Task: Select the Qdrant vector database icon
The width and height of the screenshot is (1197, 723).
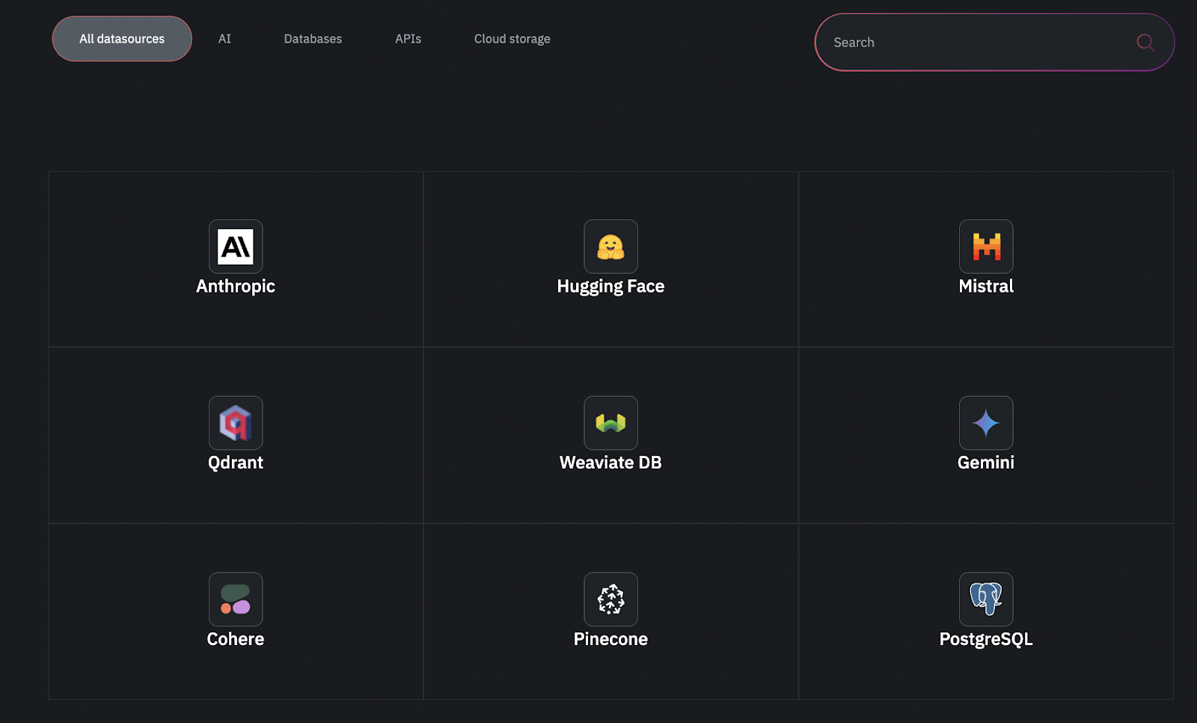Action: [x=236, y=423]
